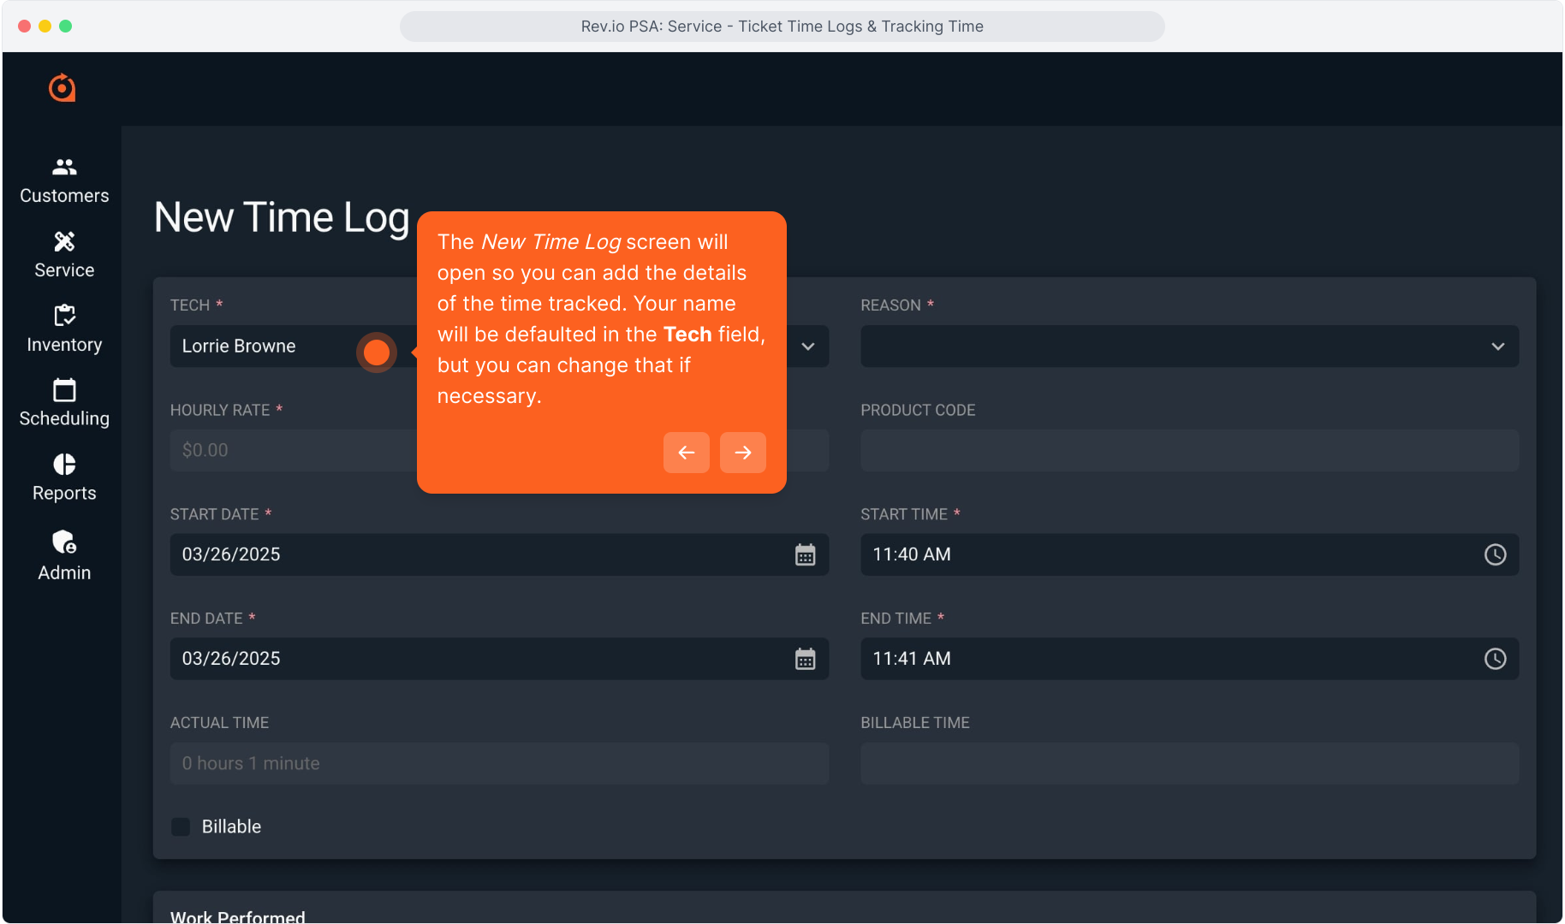Click the End Time clock icon
The width and height of the screenshot is (1565, 924).
1495,659
